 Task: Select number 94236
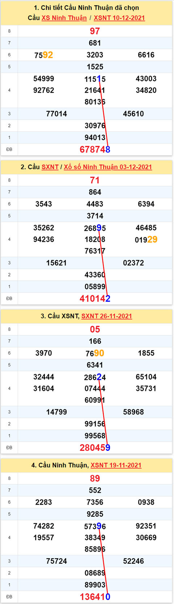43,239
